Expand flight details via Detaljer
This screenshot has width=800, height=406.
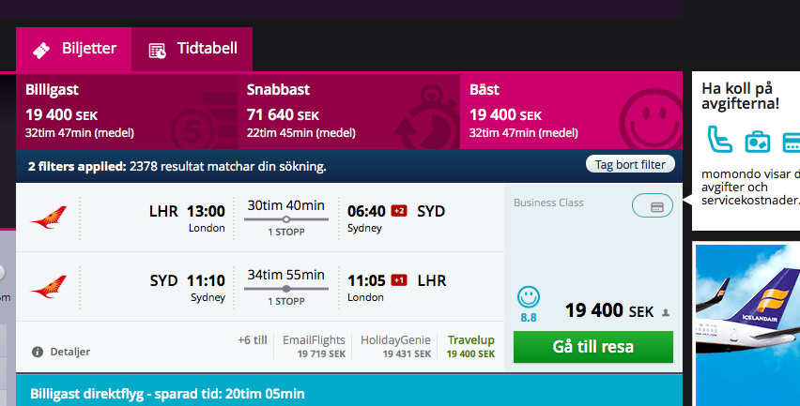point(69,352)
